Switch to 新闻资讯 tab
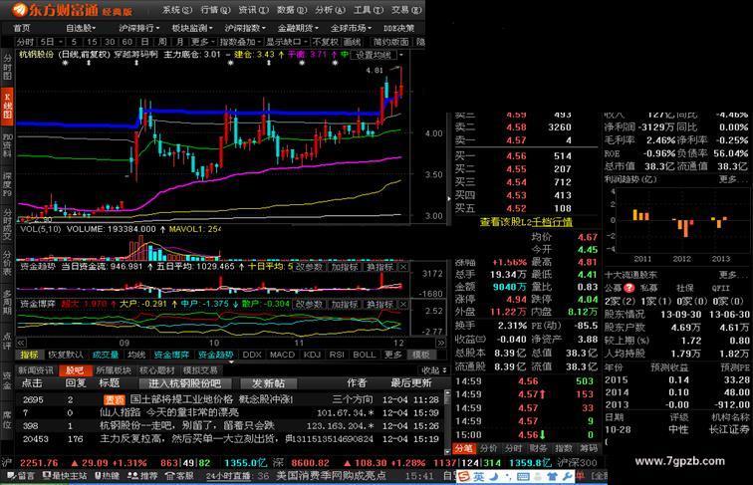Viewport: 753px width, 485px height. tap(36, 370)
